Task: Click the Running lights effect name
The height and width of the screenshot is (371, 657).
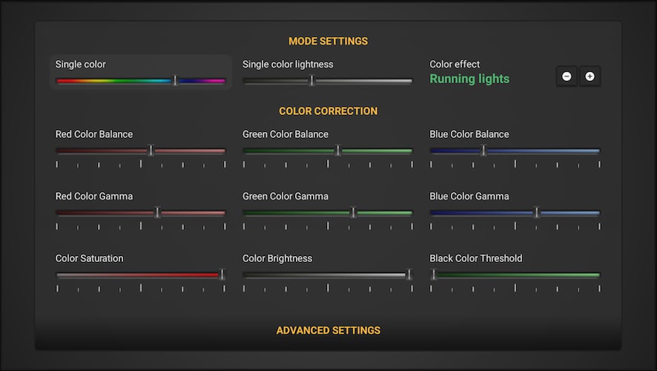Action: click(469, 79)
